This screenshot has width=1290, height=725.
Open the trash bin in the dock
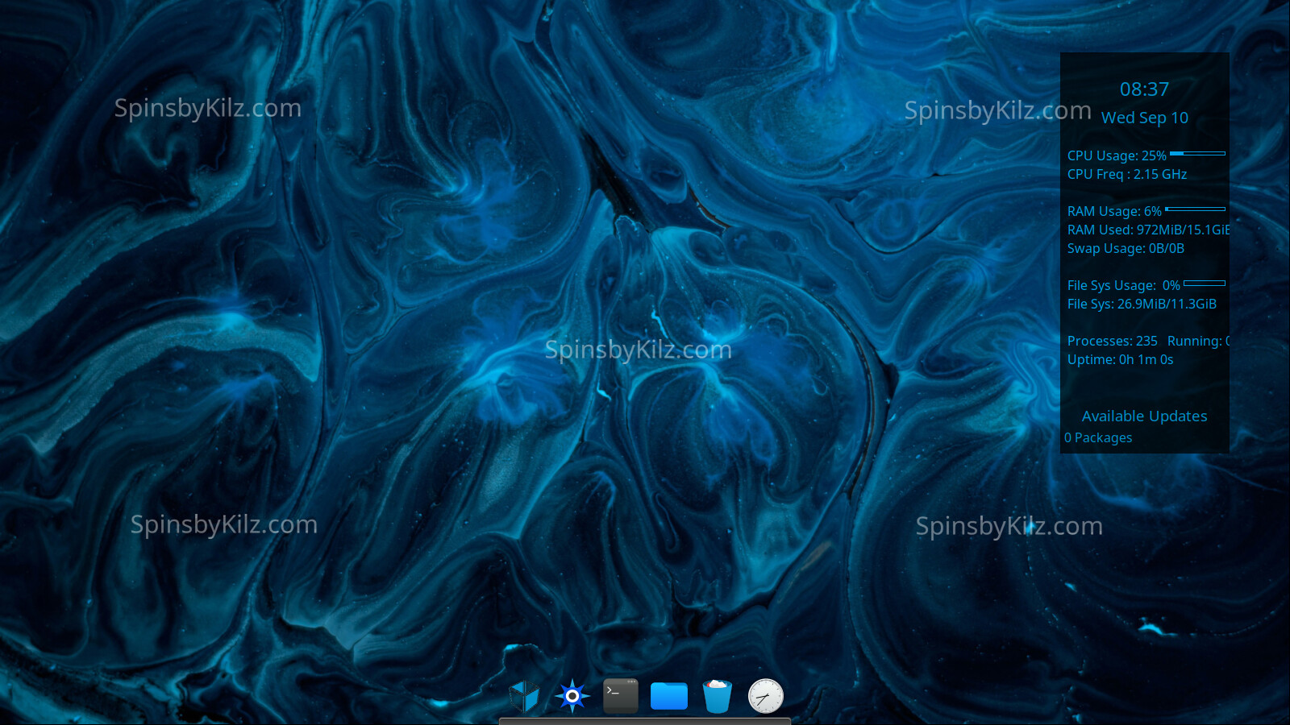717,696
